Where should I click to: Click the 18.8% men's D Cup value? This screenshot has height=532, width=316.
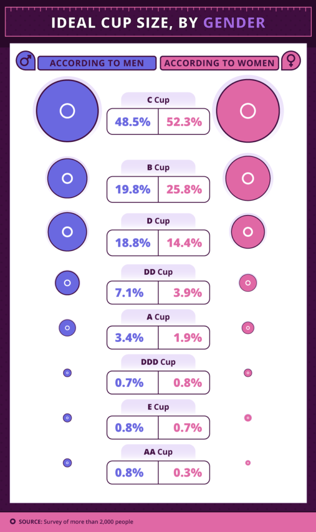133,243
